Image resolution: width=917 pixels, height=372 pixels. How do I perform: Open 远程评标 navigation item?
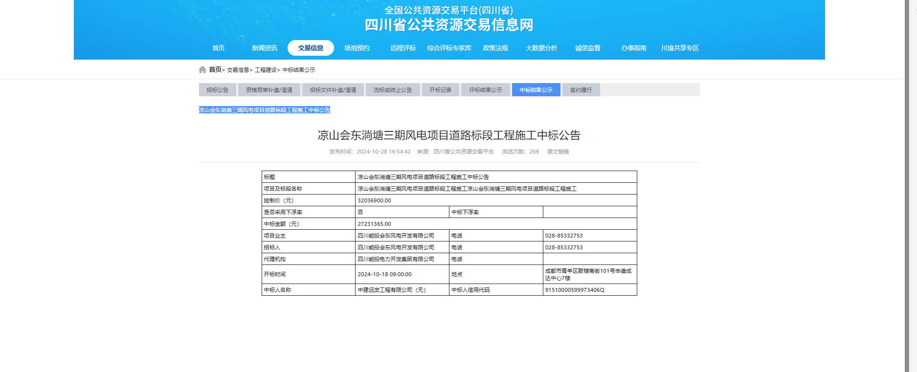(x=403, y=48)
